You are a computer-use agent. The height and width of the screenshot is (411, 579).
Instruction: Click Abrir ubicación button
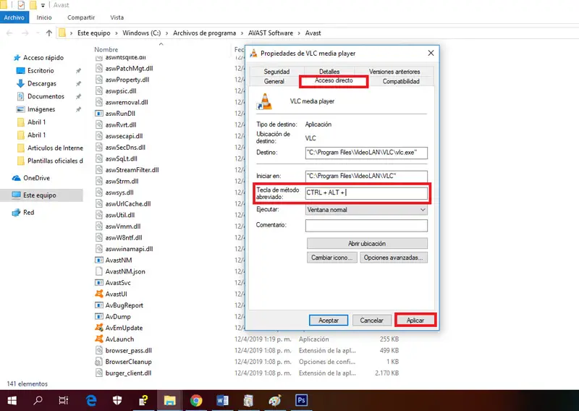tap(367, 244)
